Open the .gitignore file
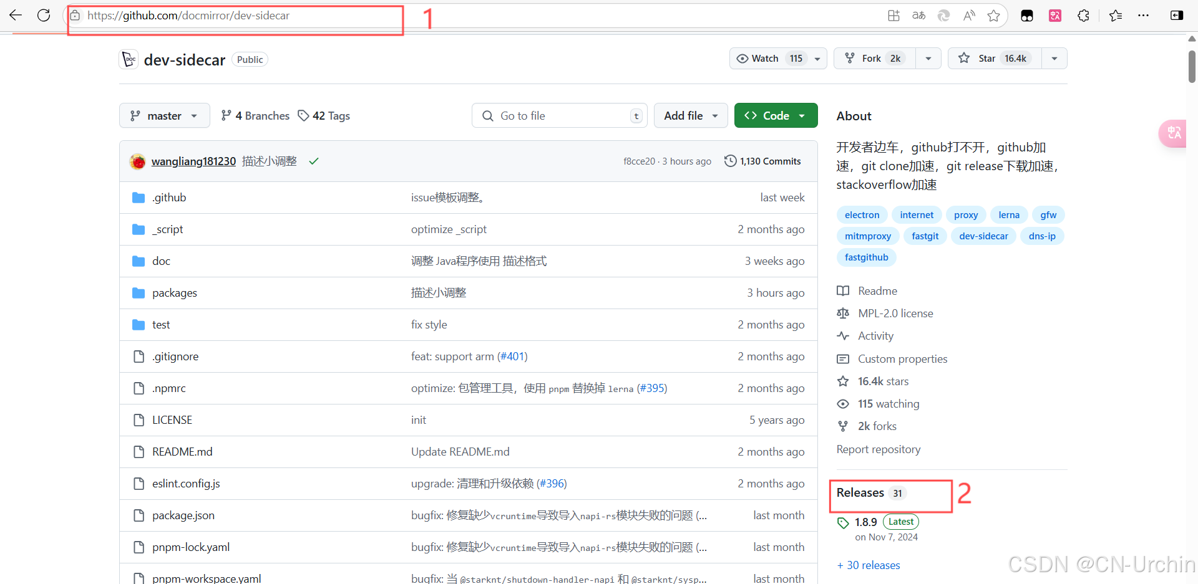 click(x=175, y=357)
